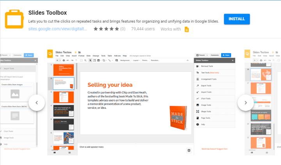
Task: Open Removal Tools in the sidebar
Action: tap(215, 66)
